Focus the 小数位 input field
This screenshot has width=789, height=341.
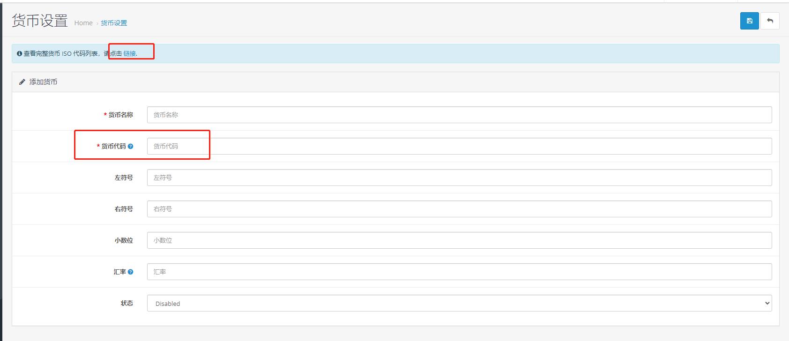click(459, 240)
